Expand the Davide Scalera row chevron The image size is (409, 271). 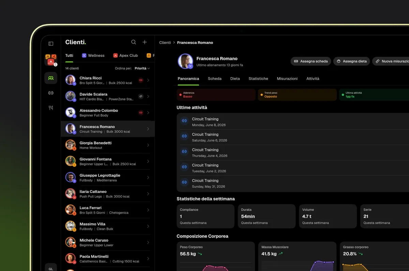click(x=148, y=97)
